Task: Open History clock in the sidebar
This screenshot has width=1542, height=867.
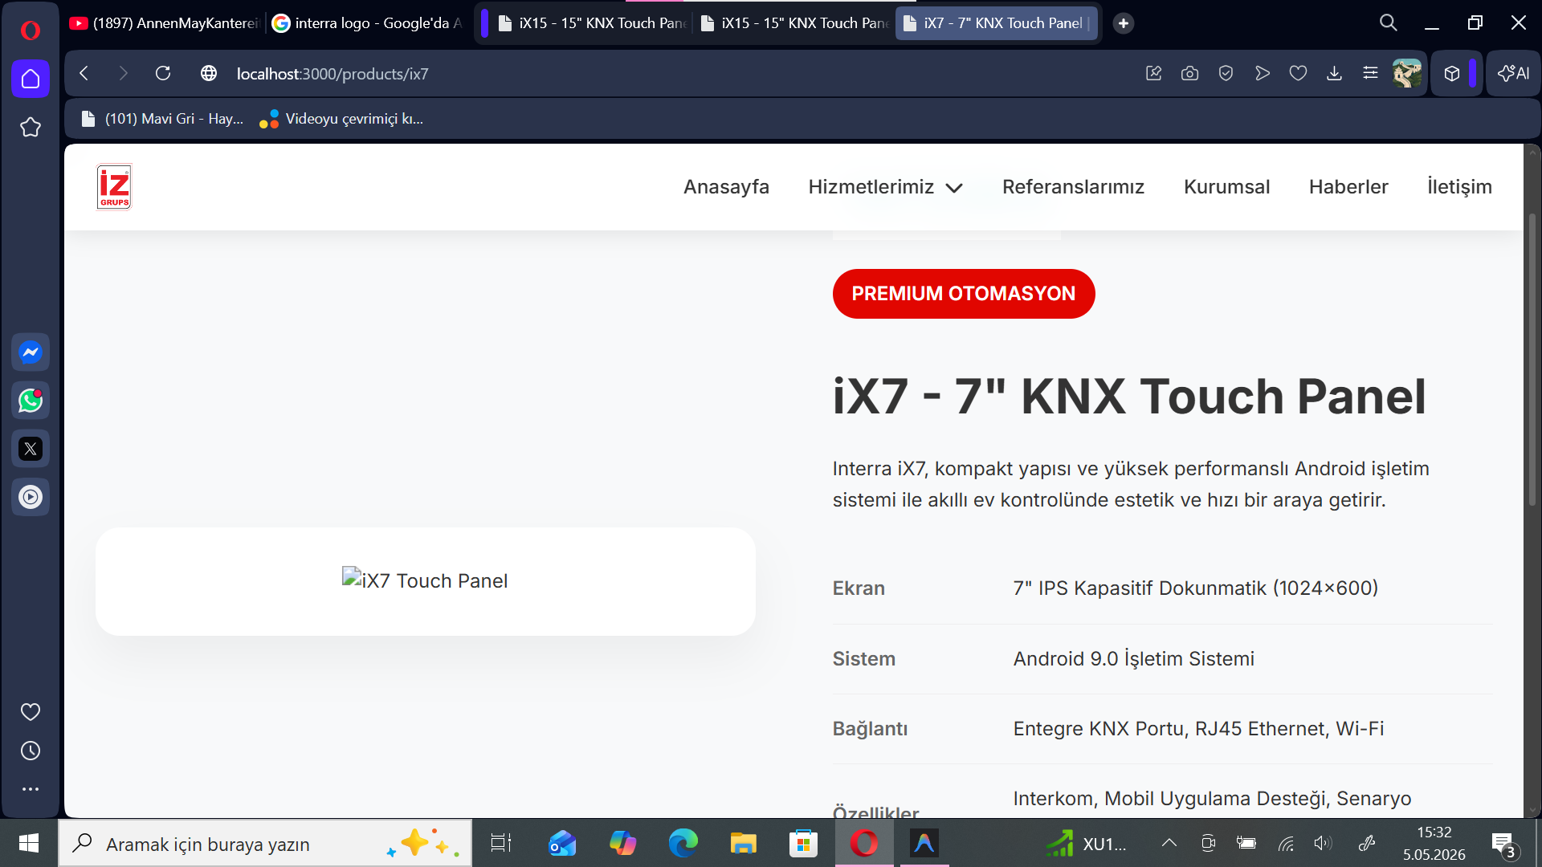Action: coord(31,751)
